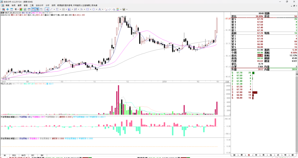Switch to the 周 tab in quote panel
This screenshot has width=298, height=158.
tap(263, 155)
